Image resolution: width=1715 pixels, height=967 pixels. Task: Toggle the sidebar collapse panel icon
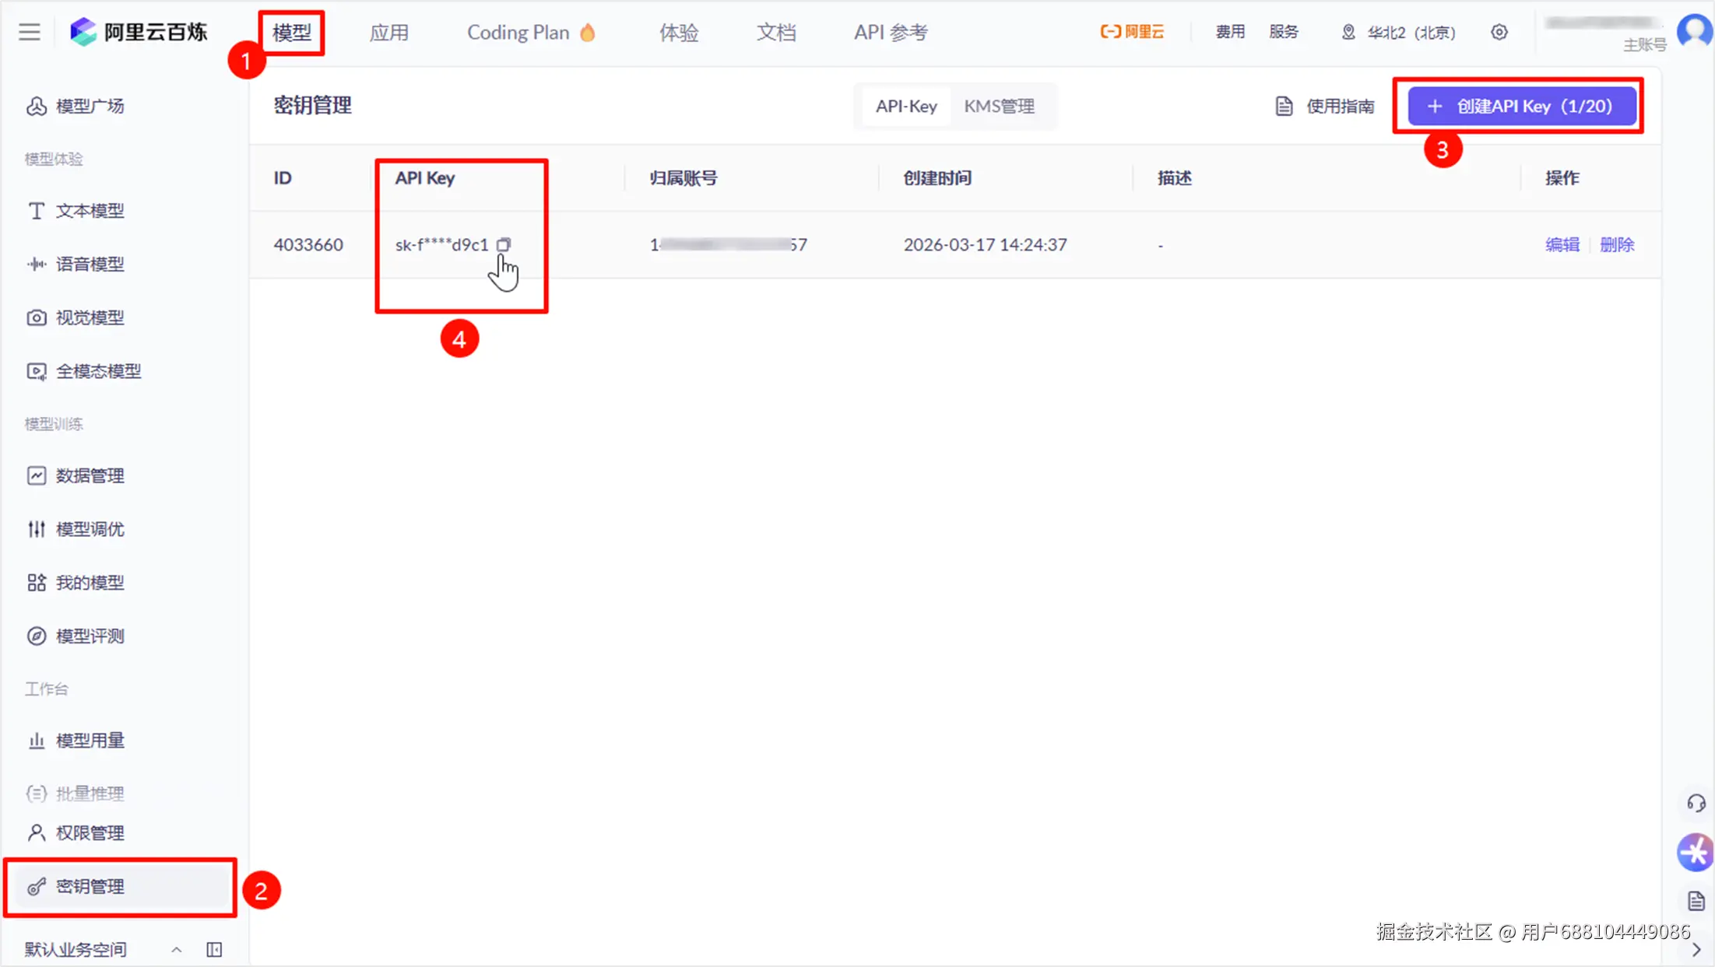(214, 949)
